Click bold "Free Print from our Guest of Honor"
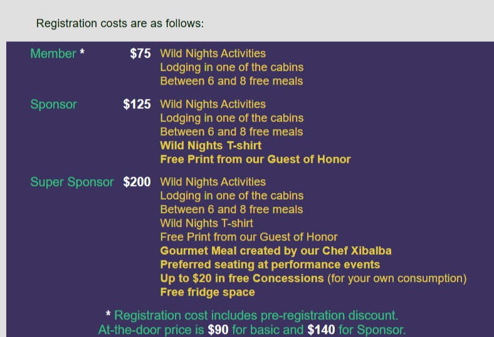Image resolution: width=494 pixels, height=337 pixels. pos(255,159)
